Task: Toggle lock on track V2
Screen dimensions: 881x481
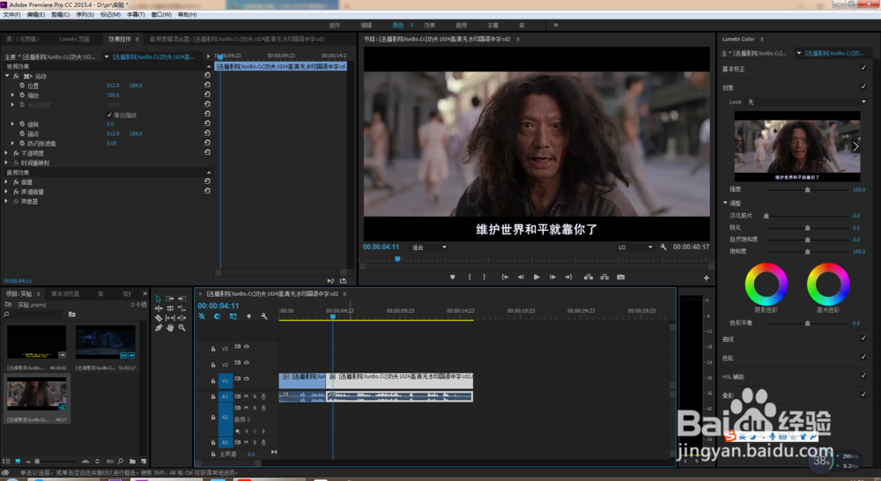Action: coord(213,365)
